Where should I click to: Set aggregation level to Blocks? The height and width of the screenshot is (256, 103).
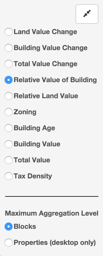coord(9,227)
